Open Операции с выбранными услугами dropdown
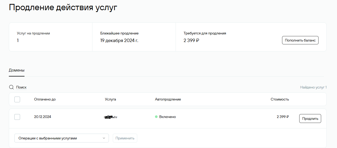The height and width of the screenshot is (148, 337). 61,138
